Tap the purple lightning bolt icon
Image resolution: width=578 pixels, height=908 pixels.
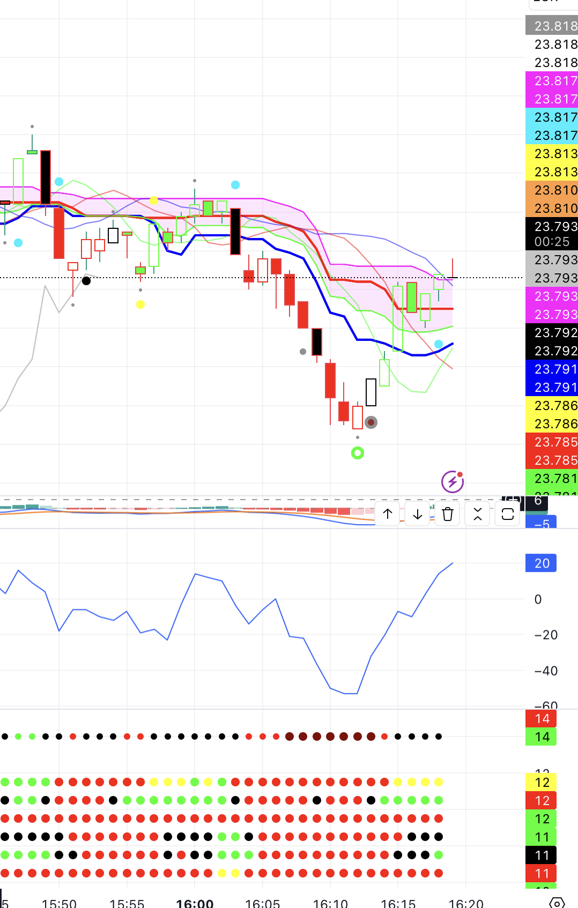pyautogui.click(x=452, y=482)
